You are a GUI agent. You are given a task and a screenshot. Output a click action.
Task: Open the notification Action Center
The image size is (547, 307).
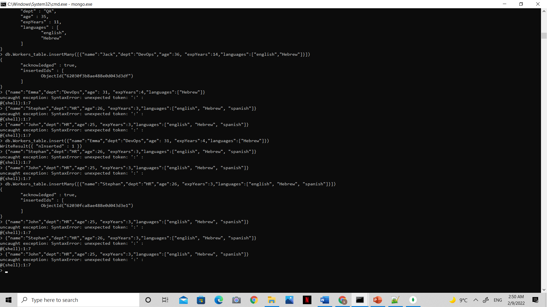tap(535, 300)
